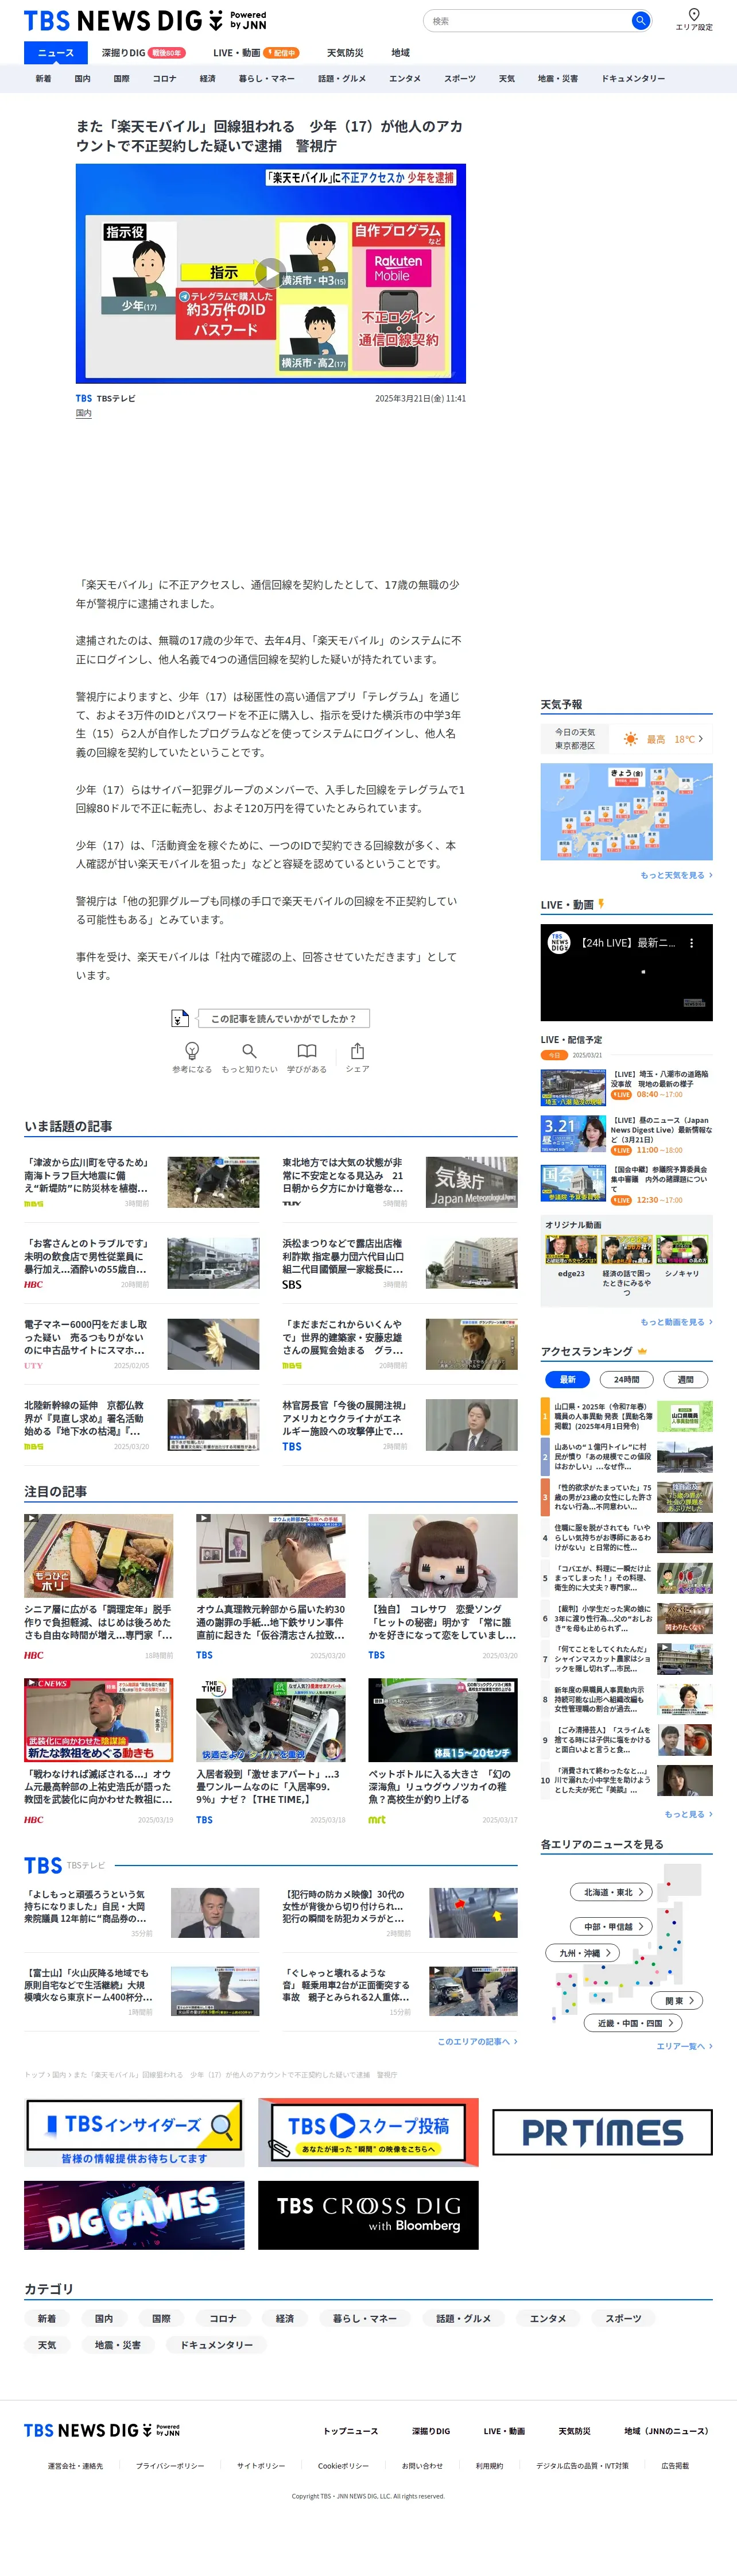Screen dimensions: 737x2576
Task: Open the お問い合わせ footer link
Action: 422,2465
